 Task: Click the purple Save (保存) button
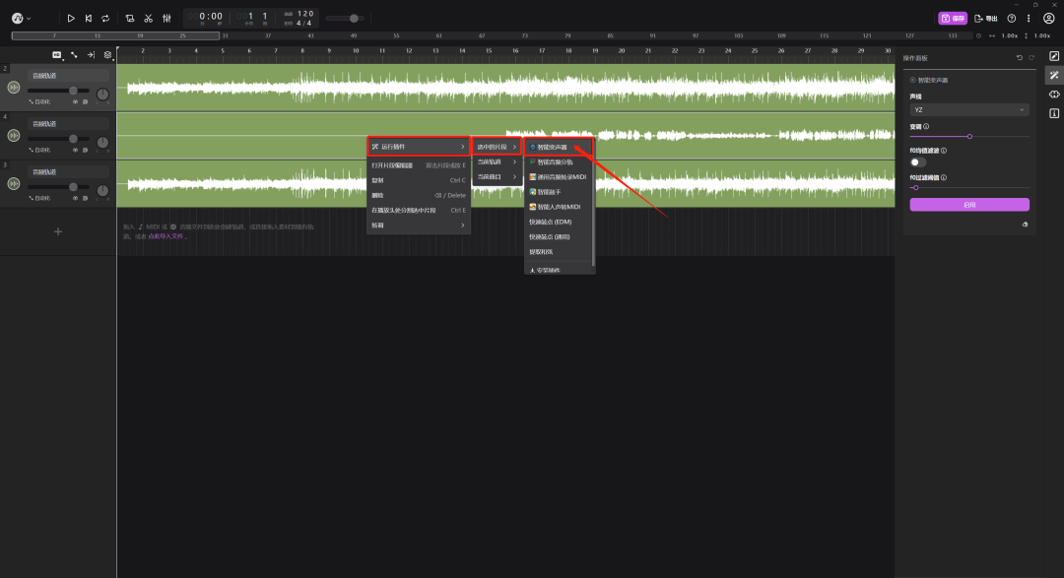(x=953, y=19)
